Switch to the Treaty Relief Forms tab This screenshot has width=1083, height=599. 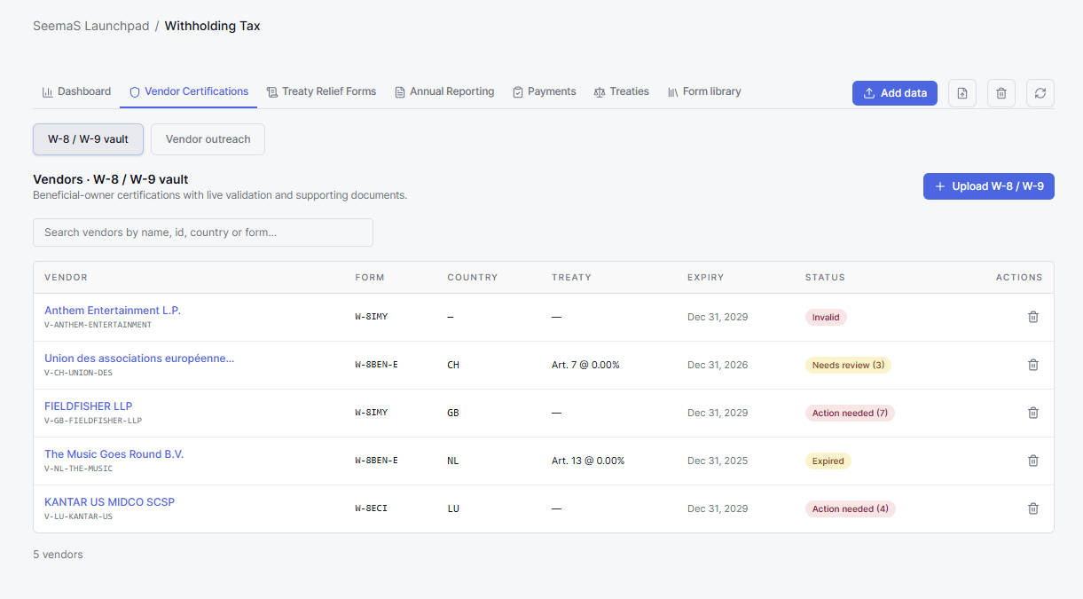[x=321, y=91]
